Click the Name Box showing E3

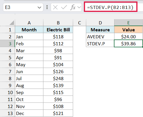[x=23, y=7]
